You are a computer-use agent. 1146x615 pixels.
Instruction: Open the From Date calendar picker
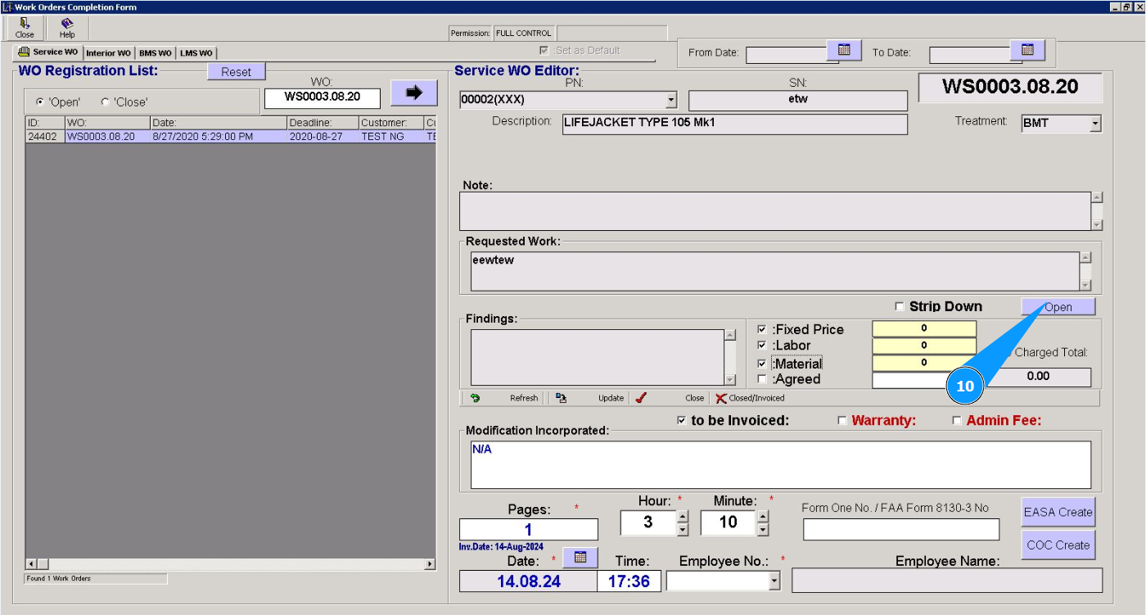pos(844,50)
